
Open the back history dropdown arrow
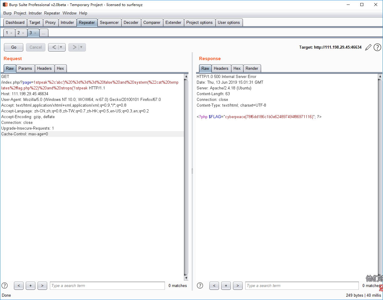[x=61, y=47]
